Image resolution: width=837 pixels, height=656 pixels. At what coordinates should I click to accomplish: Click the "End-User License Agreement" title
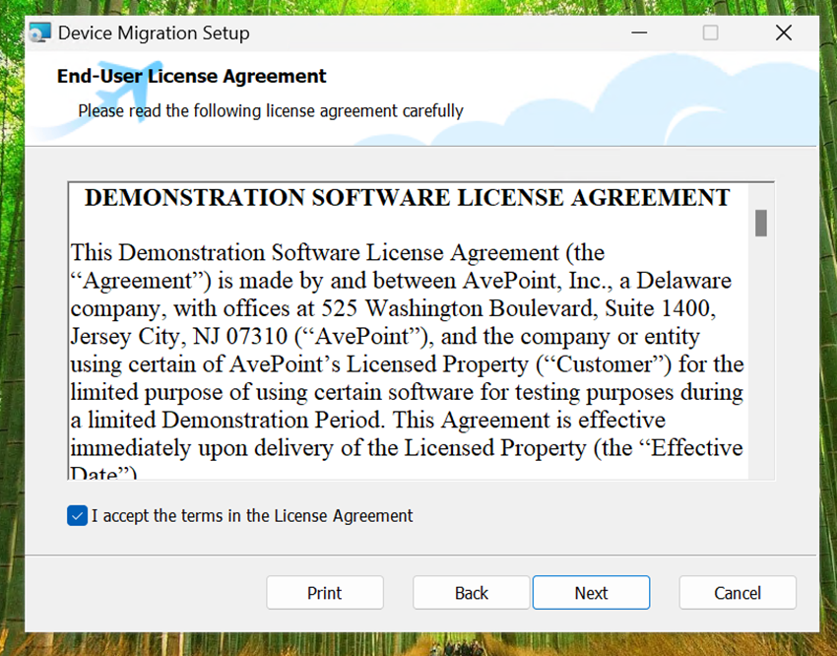point(192,76)
